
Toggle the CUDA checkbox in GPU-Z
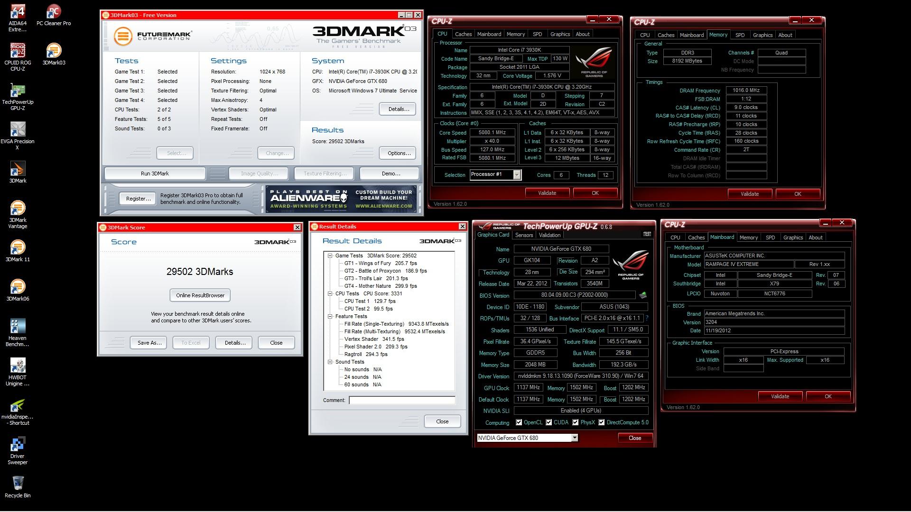[549, 422]
